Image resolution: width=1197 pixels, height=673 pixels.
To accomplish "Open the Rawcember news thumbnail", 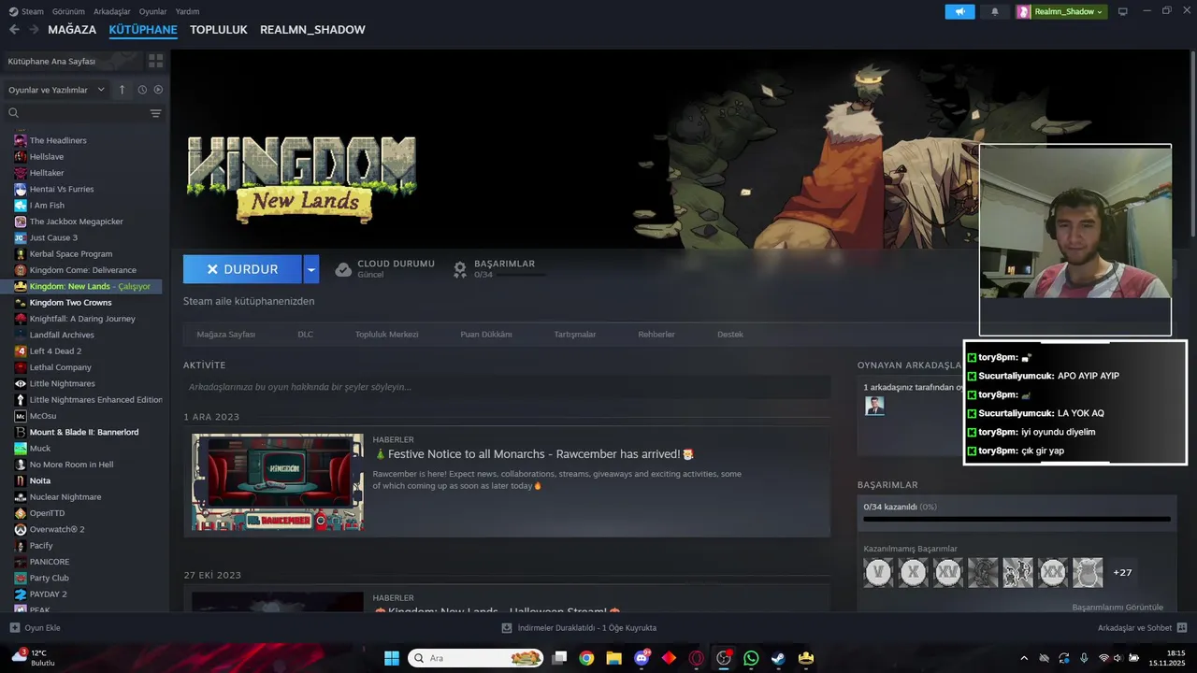I will [x=278, y=482].
